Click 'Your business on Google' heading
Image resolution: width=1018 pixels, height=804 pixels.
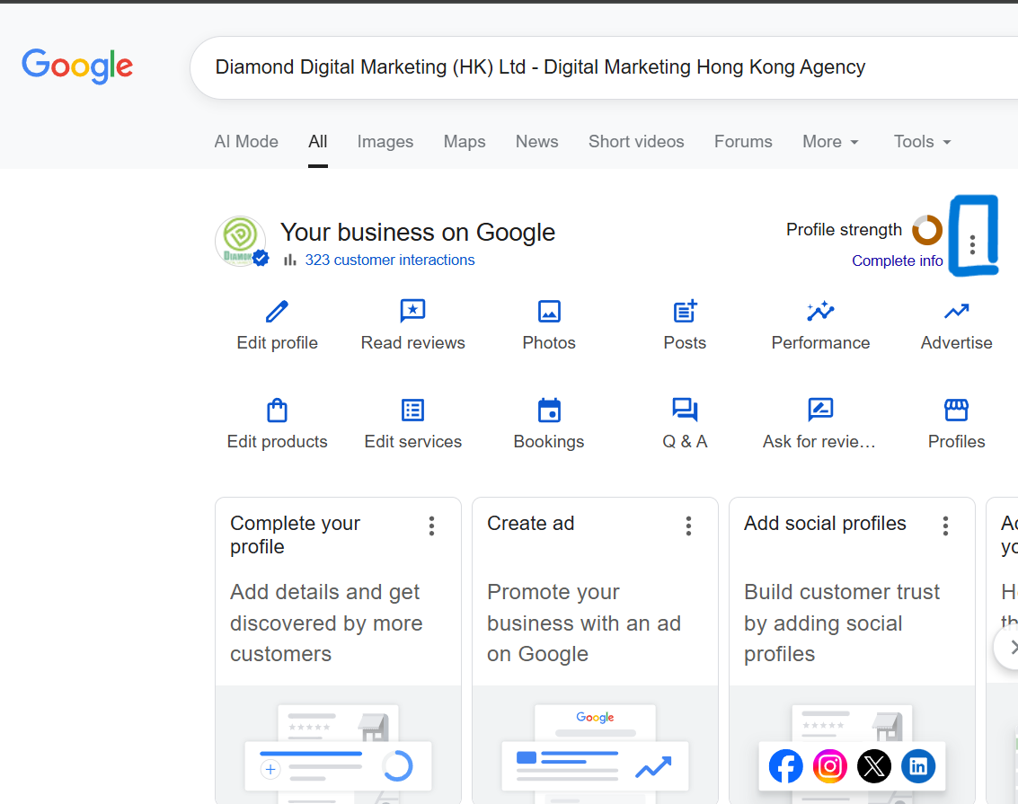click(418, 233)
